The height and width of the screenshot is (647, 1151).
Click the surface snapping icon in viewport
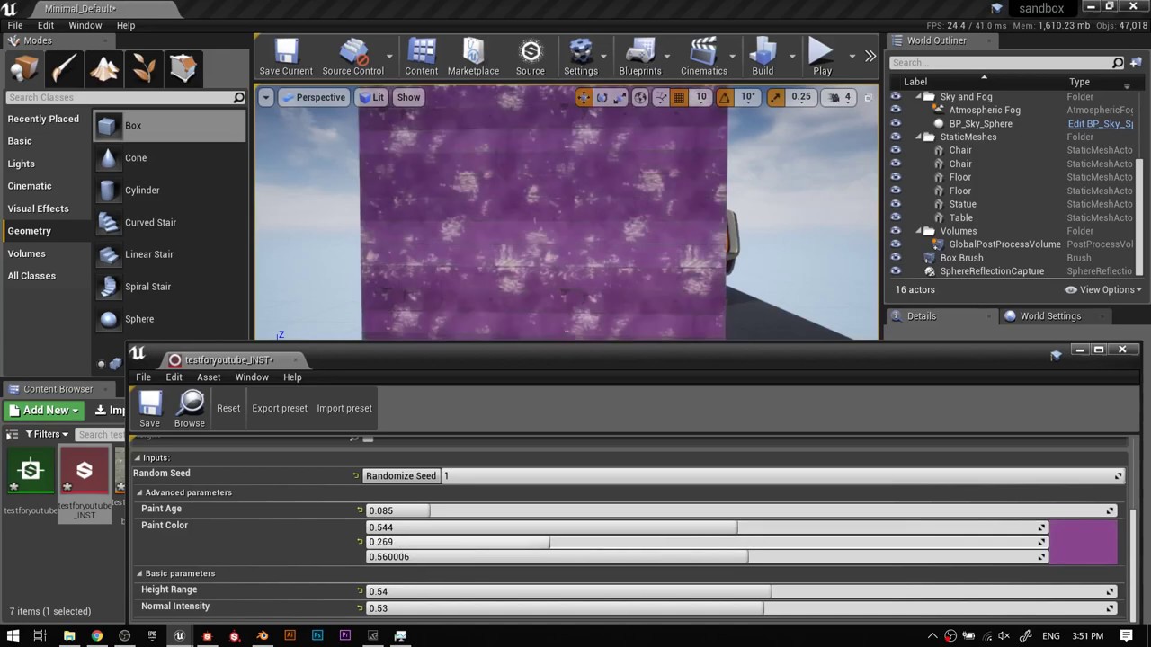[661, 97]
